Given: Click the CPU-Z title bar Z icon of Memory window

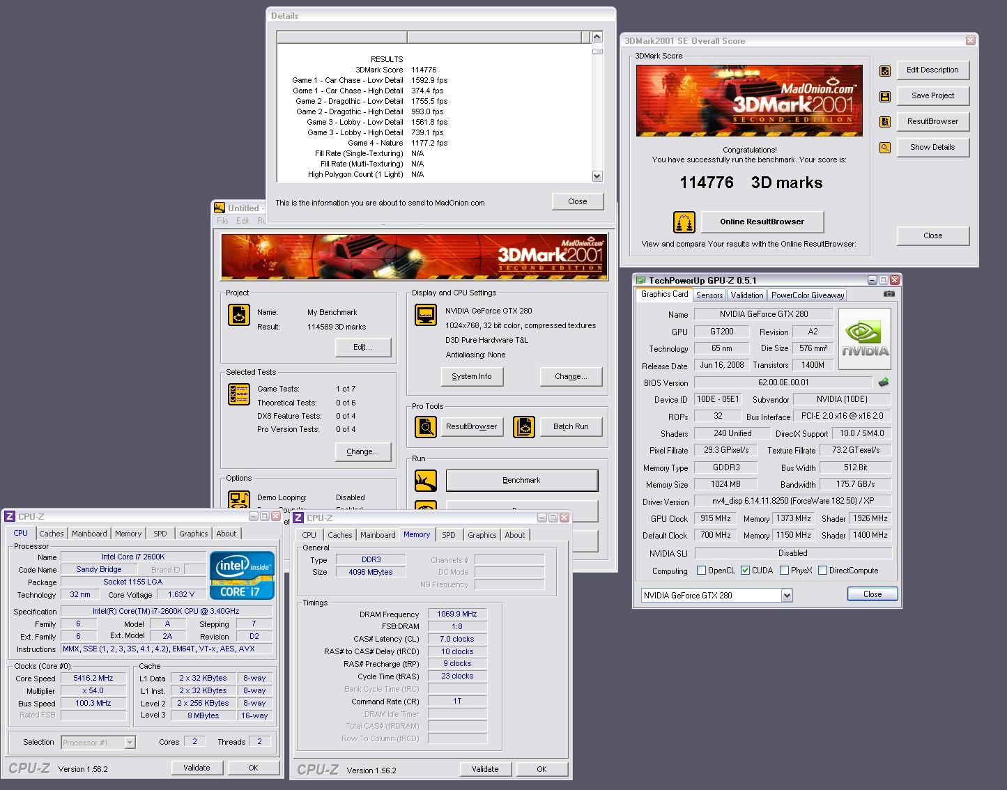Looking at the screenshot, I should pyautogui.click(x=298, y=518).
